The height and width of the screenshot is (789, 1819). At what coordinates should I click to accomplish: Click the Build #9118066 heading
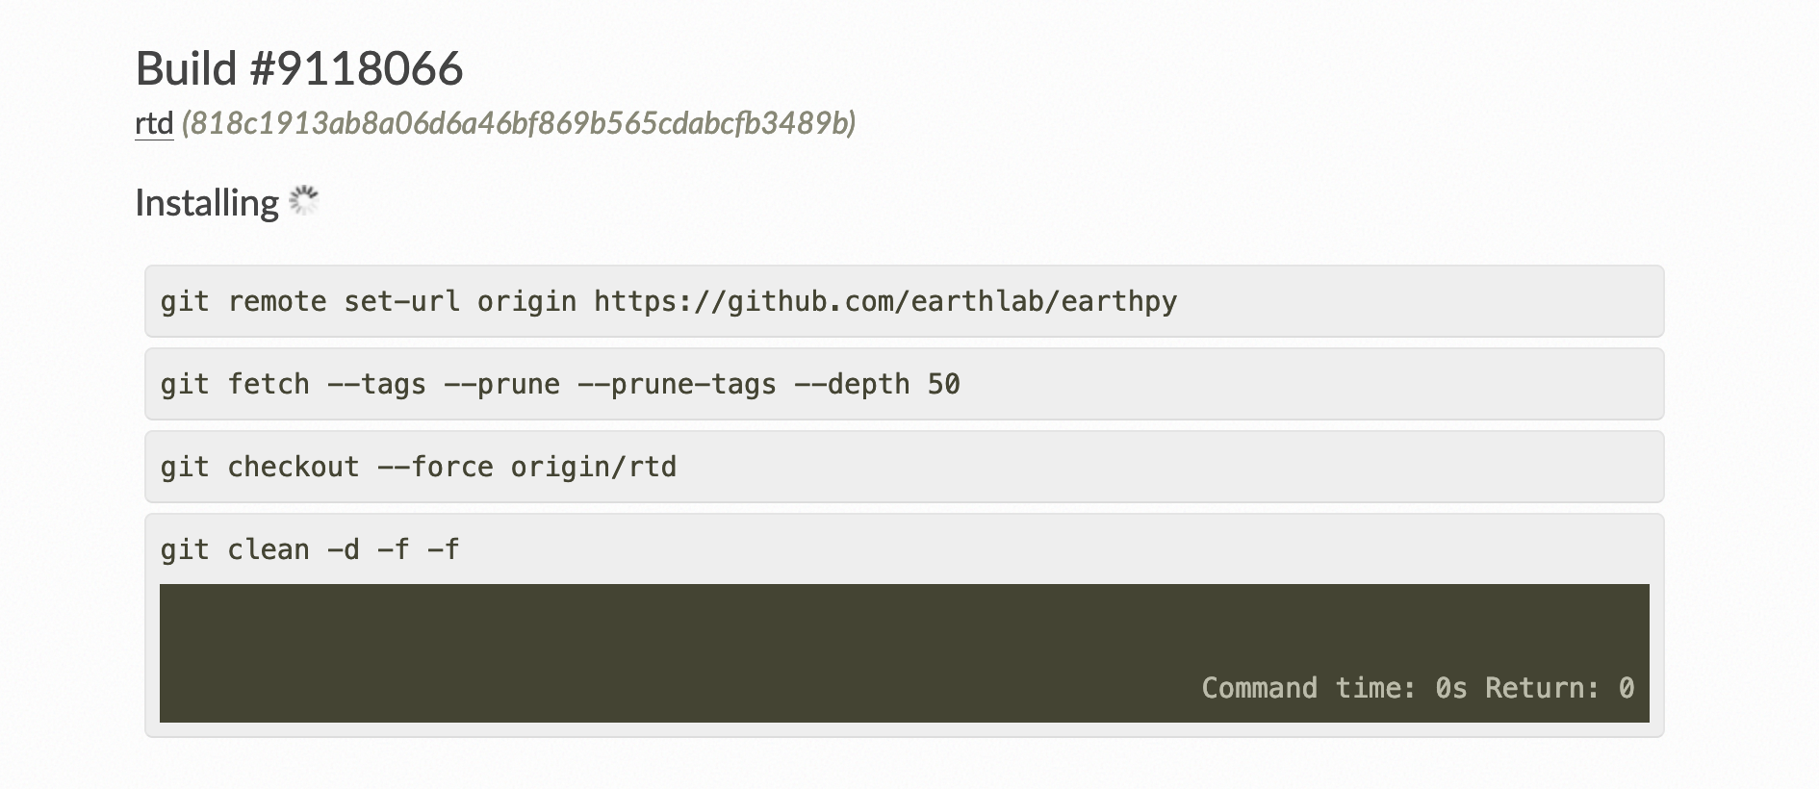point(299,68)
